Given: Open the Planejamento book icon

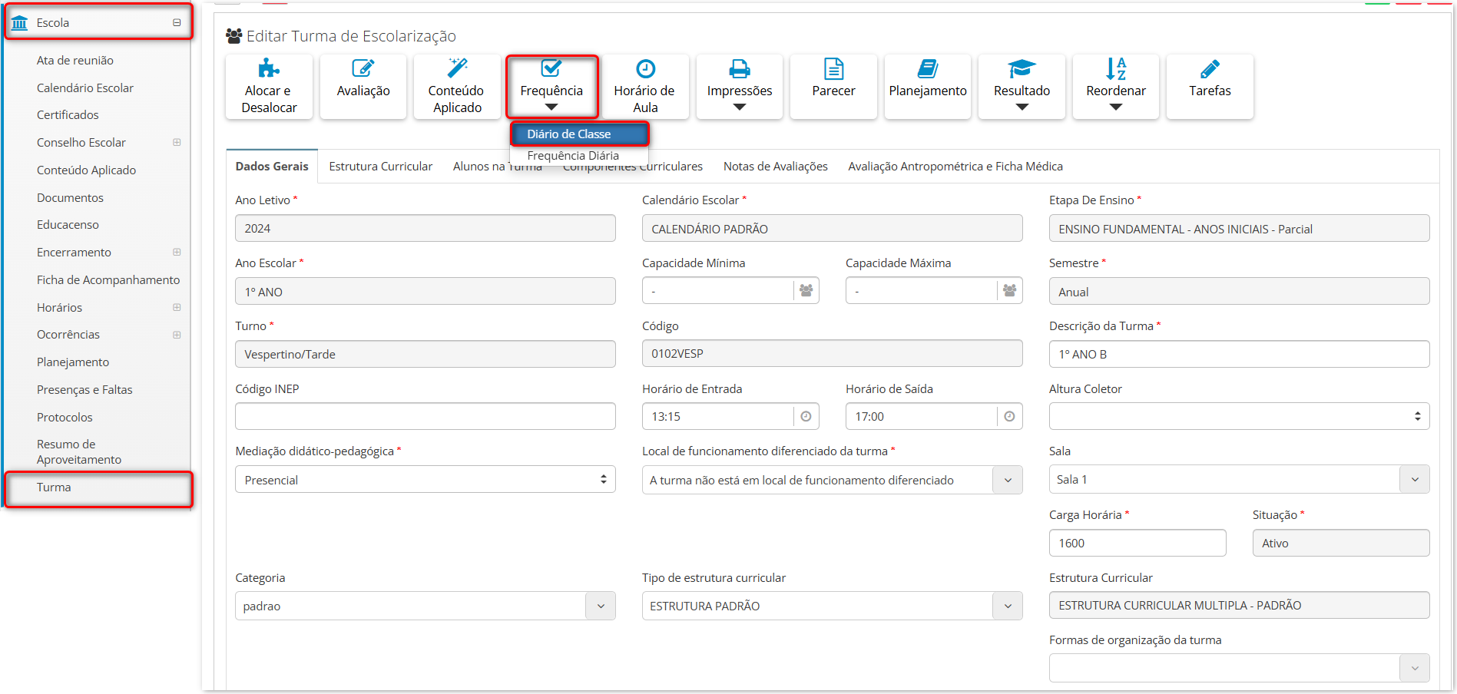Looking at the screenshot, I should pyautogui.click(x=927, y=69).
